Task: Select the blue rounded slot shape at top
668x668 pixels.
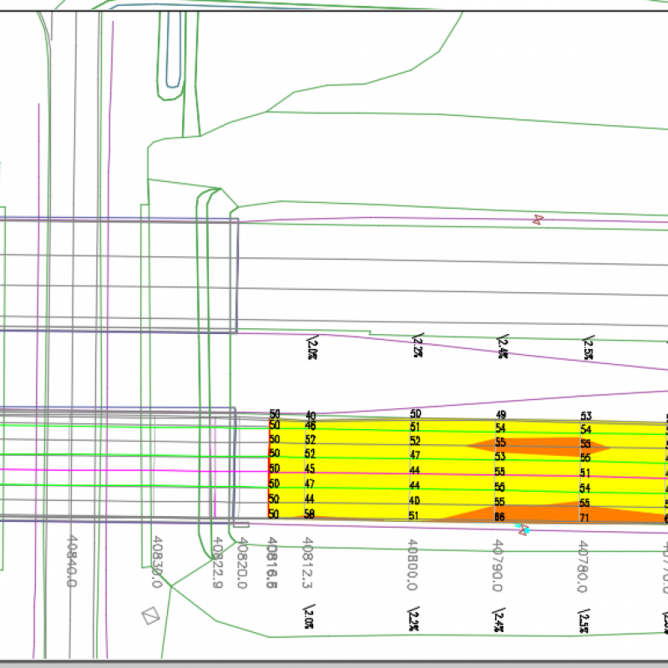Action: click(x=174, y=50)
